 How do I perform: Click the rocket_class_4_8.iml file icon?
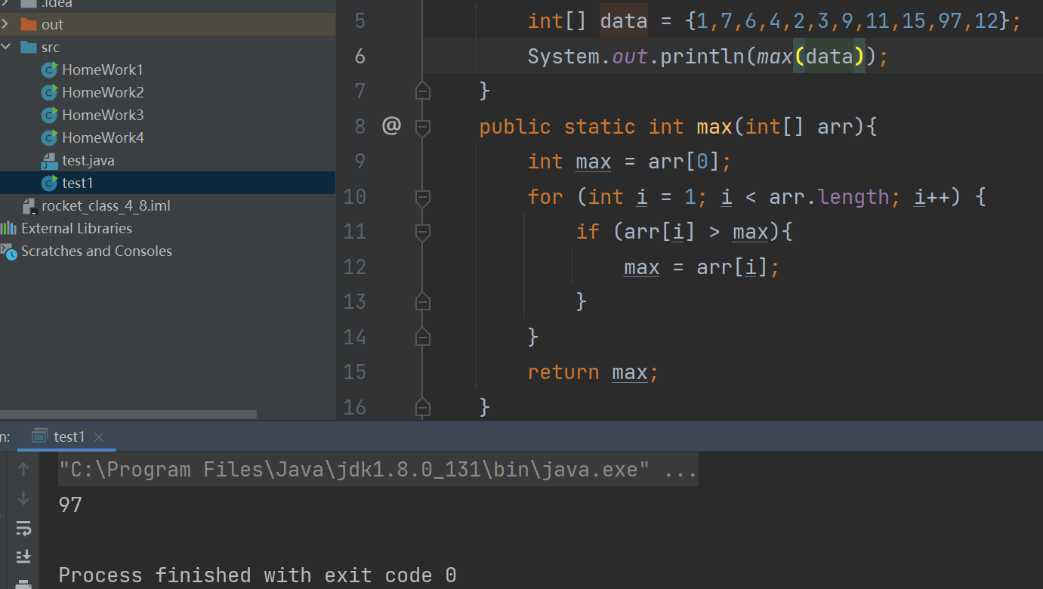click(x=29, y=205)
